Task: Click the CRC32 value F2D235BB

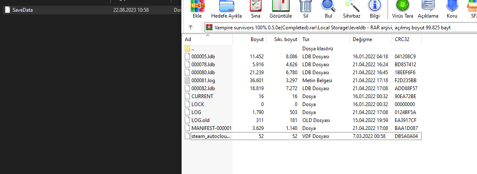Action: point(406,81)
